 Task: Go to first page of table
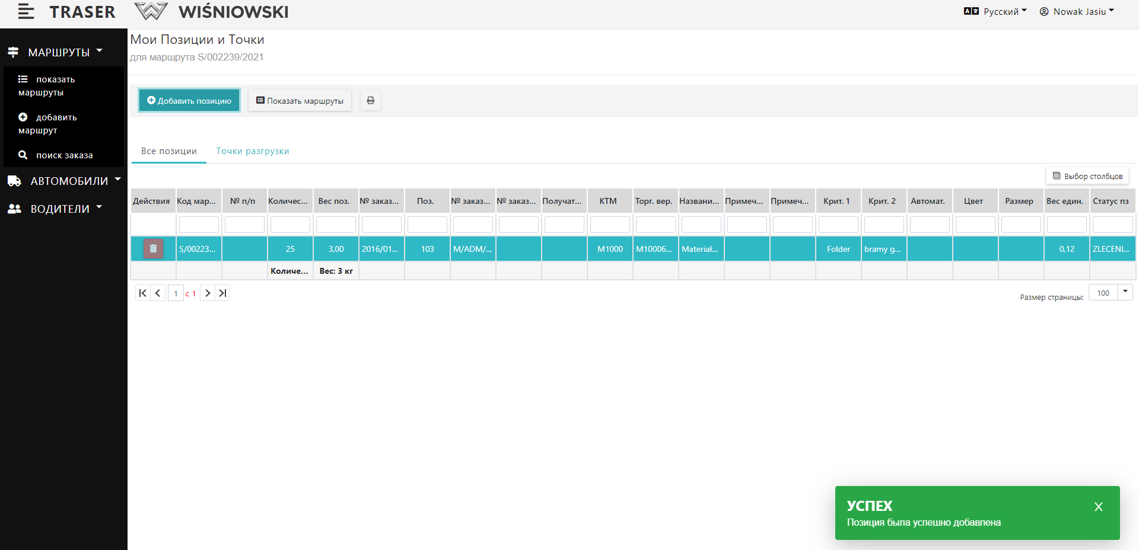[142, 293]
